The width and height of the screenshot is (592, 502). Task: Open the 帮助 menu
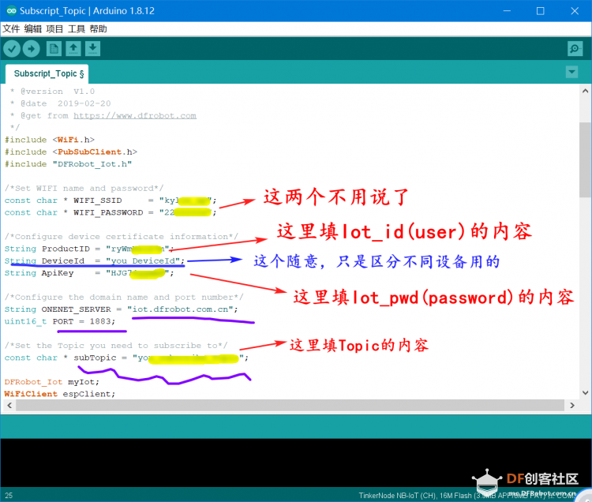[99, 29]
